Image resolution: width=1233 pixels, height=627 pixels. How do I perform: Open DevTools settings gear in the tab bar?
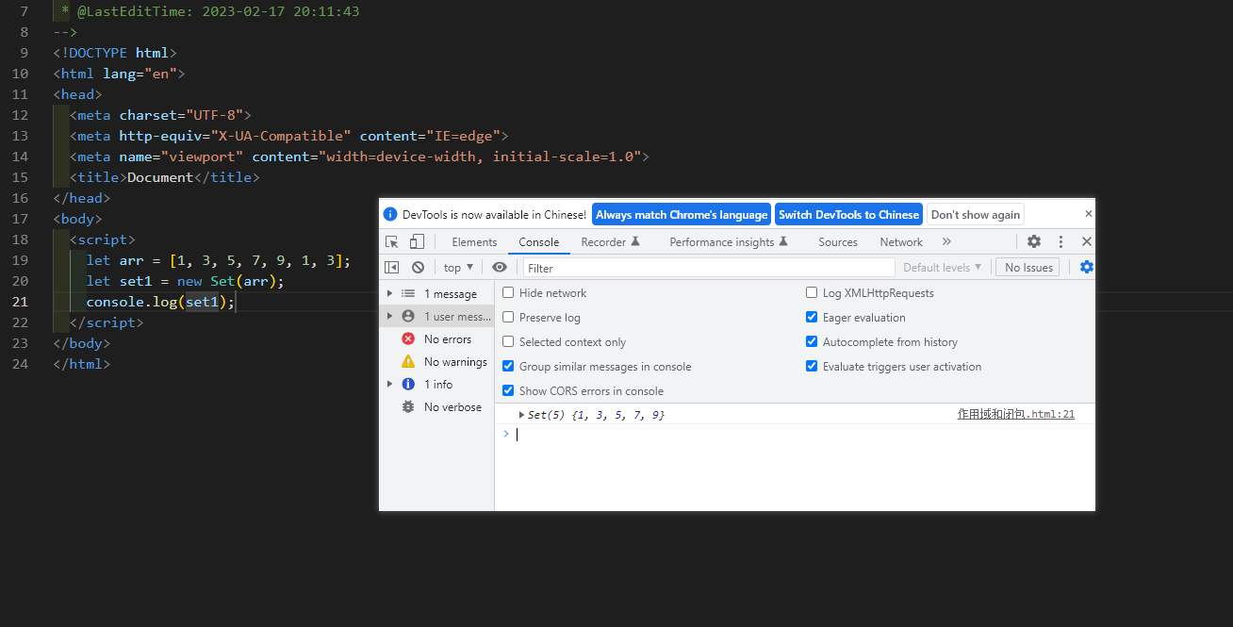(x=1034, y=242)
